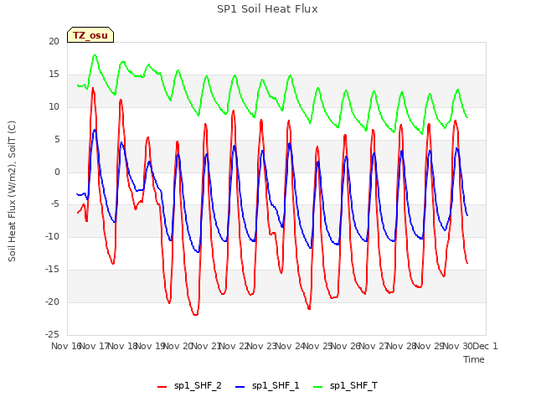
Task: Click the y-axis tick value -20
Action: pos(52,301)
